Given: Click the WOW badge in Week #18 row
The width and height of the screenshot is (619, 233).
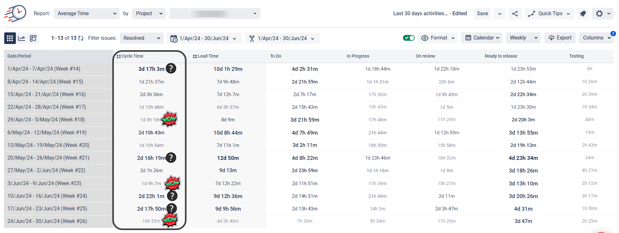Looking at the screenshot, I should click(x=169, y=119).
